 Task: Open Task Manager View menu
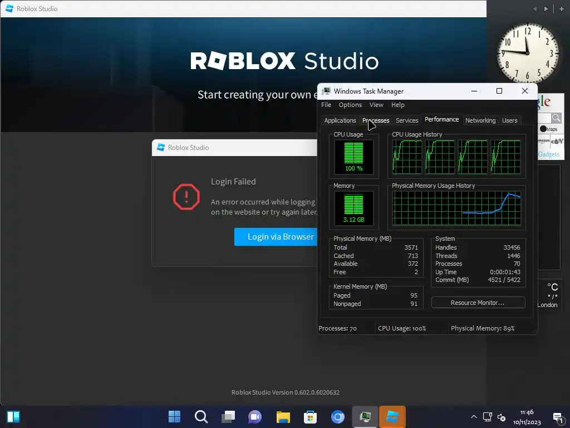[376, 105]
